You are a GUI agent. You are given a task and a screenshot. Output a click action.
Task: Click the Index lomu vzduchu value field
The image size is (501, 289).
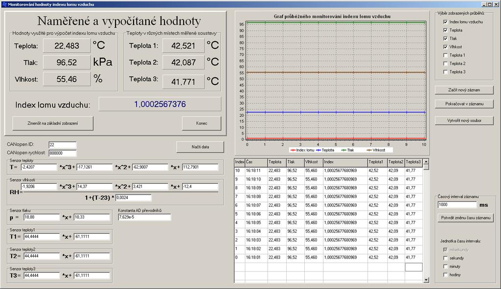(160, 104)
